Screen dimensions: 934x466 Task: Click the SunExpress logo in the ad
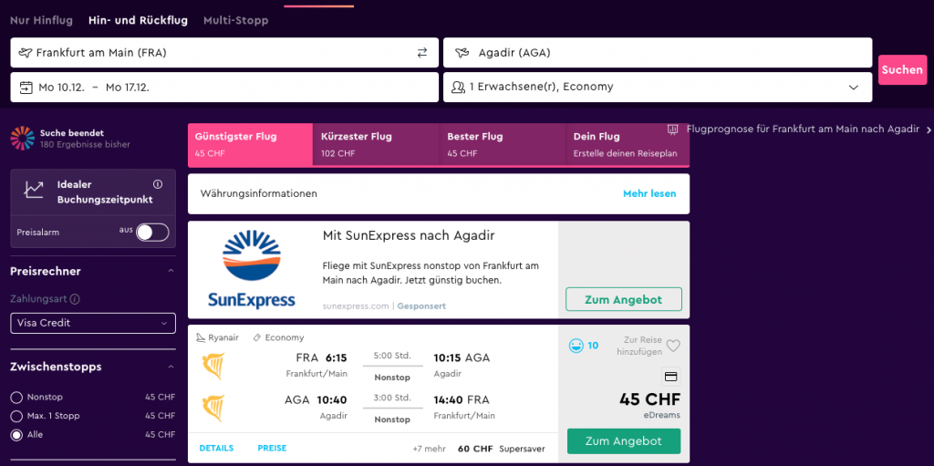(x=252, y=269)
